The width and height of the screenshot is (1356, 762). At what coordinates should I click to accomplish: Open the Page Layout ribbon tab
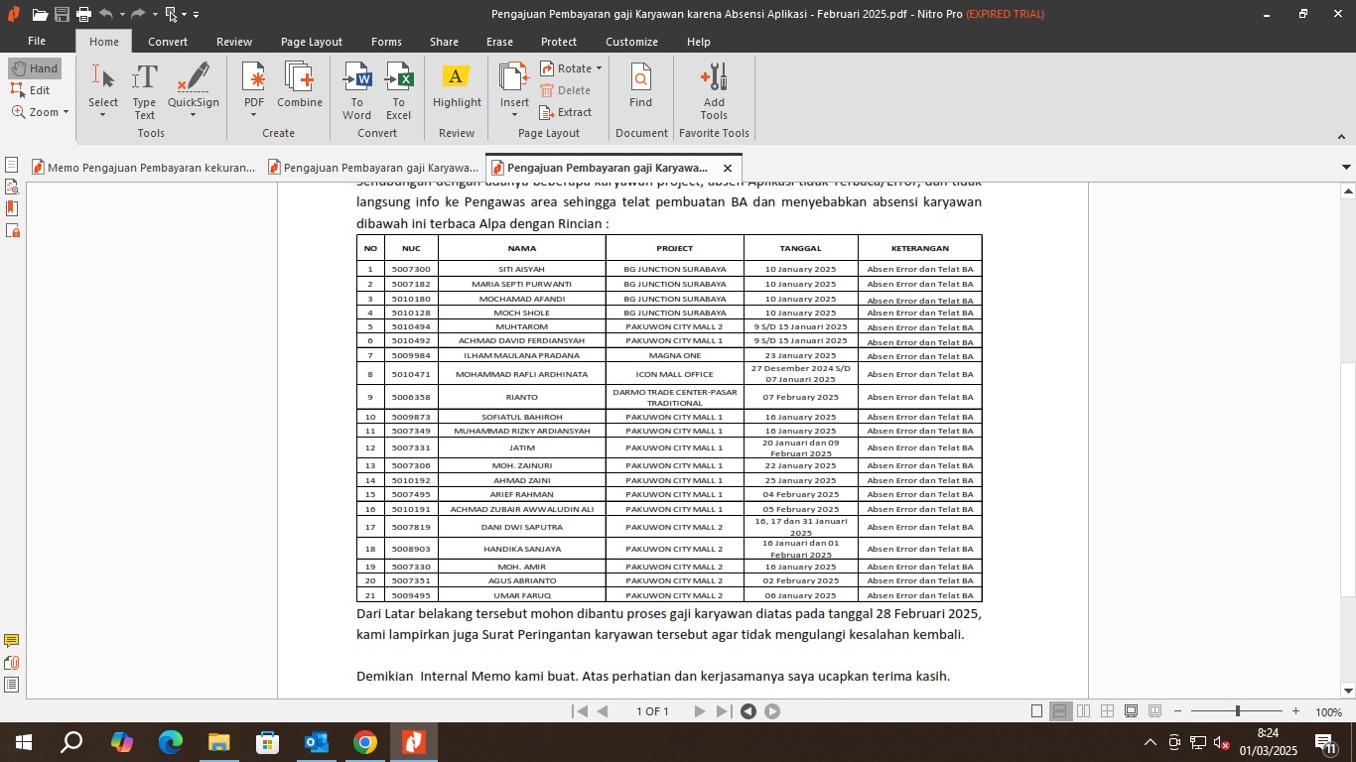[312, 42]
